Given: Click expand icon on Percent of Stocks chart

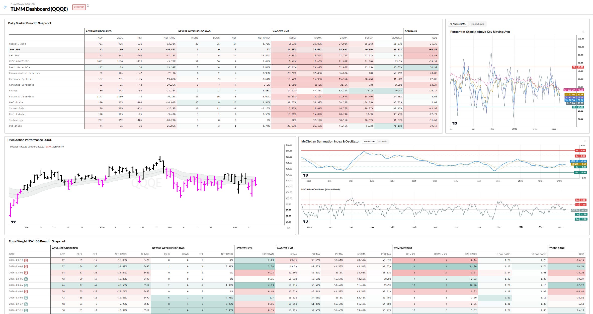Looking at the screenshot, I should (583, 32).
